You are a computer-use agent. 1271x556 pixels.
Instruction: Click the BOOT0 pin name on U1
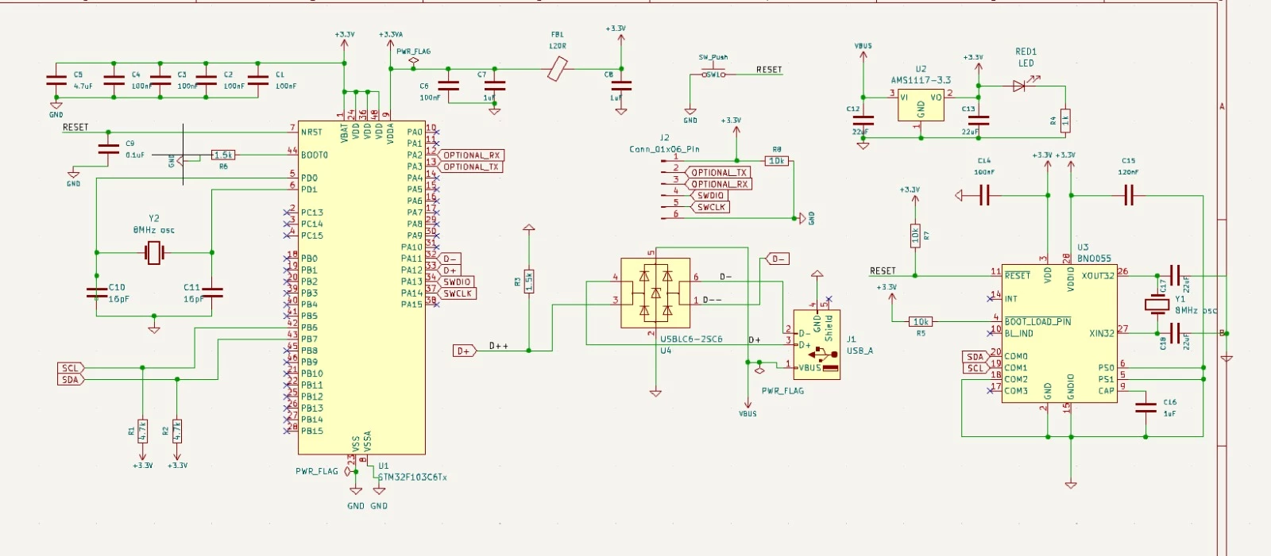(315, 155)
